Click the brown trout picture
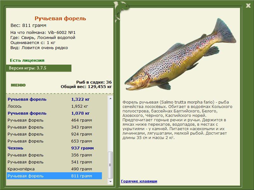The image size is (254, 190). click(180, 54)
